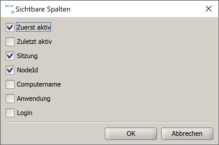Click the MyBib application icon in title bar

coord(9,9)
